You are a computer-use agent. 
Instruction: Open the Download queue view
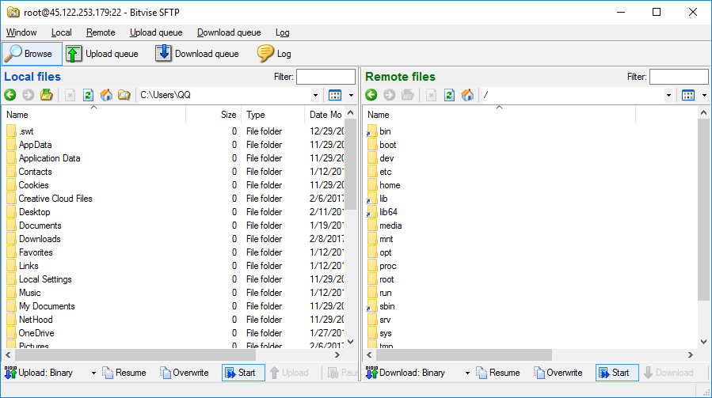click(x=197, y=54)
